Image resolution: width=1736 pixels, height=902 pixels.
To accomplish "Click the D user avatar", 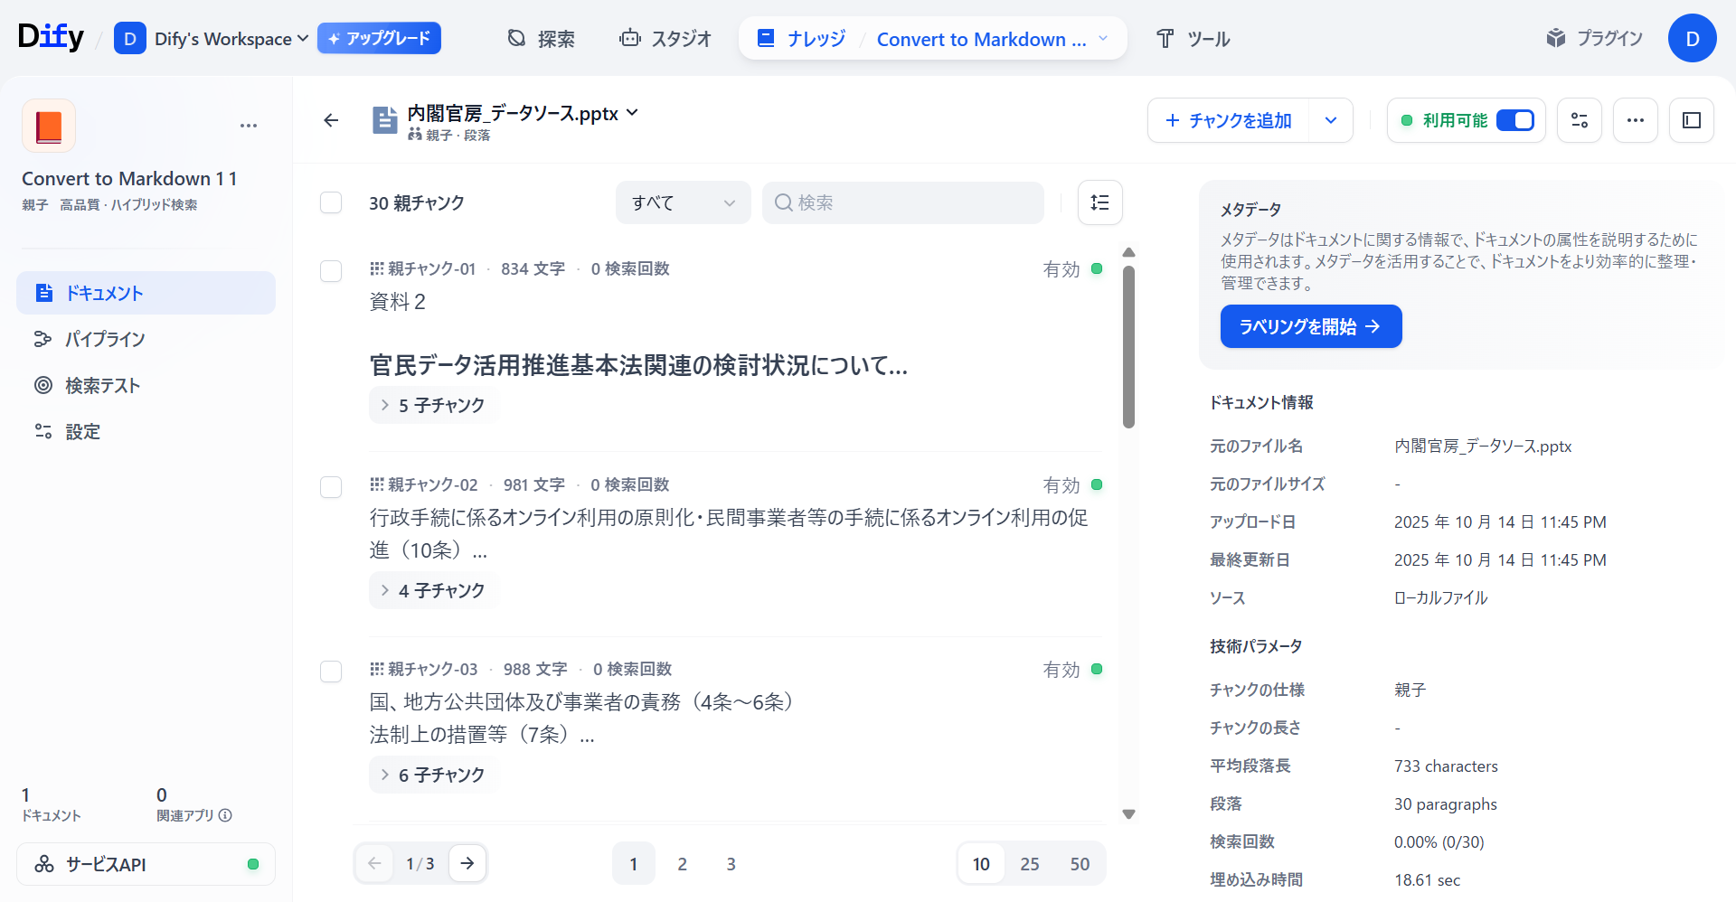I will coord(1692,39).
